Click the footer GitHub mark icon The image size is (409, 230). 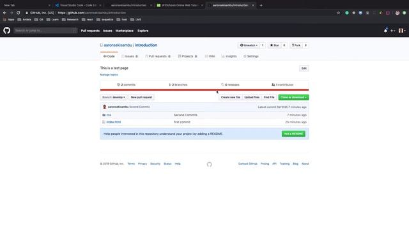pyautogui.click(x=209, y=164)
